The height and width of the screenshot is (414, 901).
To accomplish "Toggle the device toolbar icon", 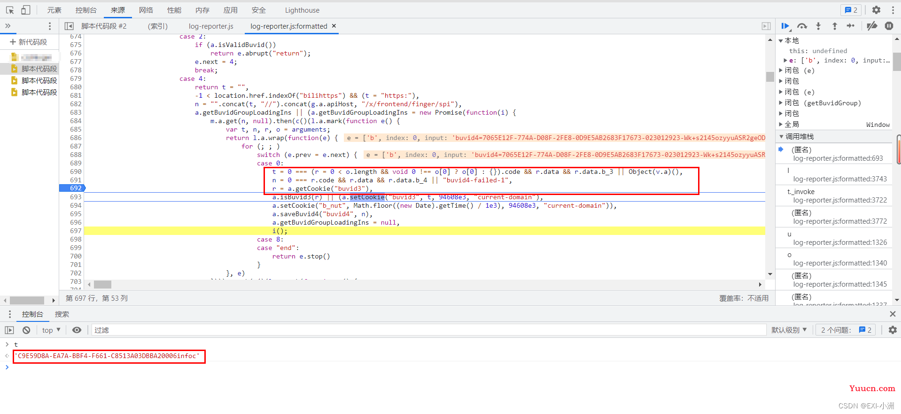I will (26, 10).
